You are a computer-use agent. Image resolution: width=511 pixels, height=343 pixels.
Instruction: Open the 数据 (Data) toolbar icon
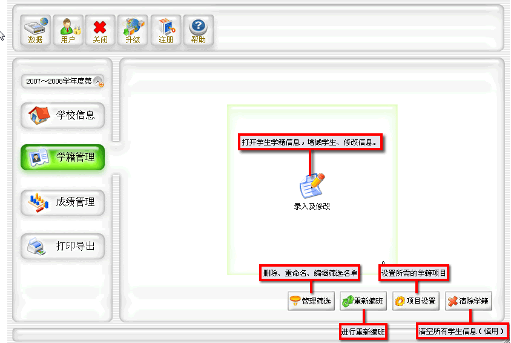(x=35, y=31)
